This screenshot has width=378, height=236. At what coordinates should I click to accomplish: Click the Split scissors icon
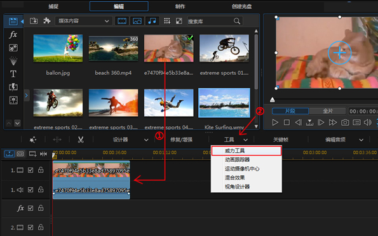click(81, 140)
